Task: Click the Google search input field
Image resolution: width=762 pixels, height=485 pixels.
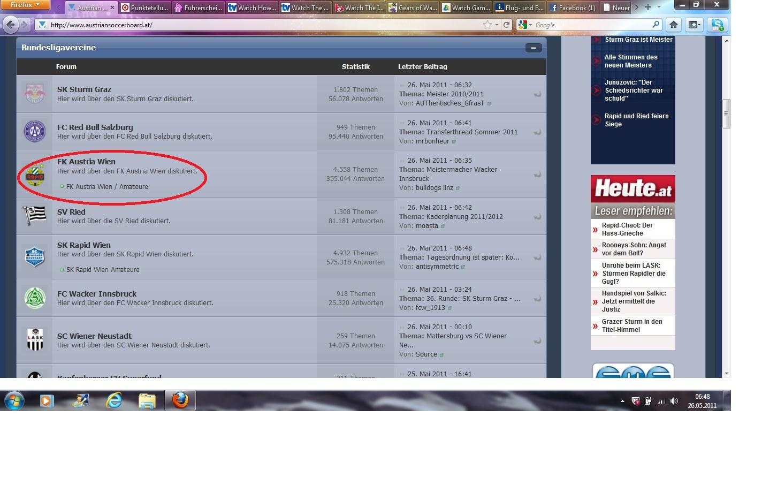Action: (591, 25)
